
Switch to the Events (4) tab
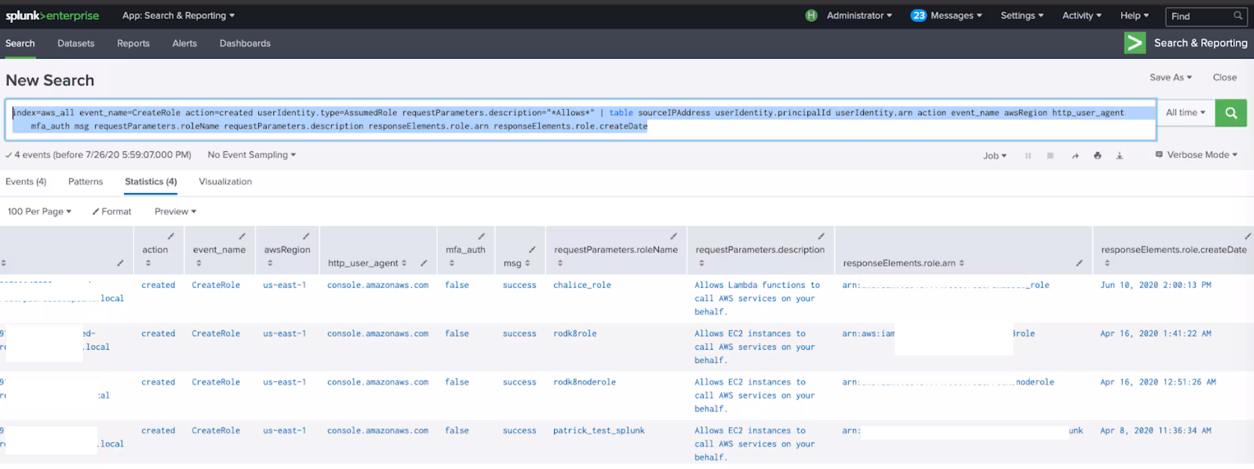25,182
